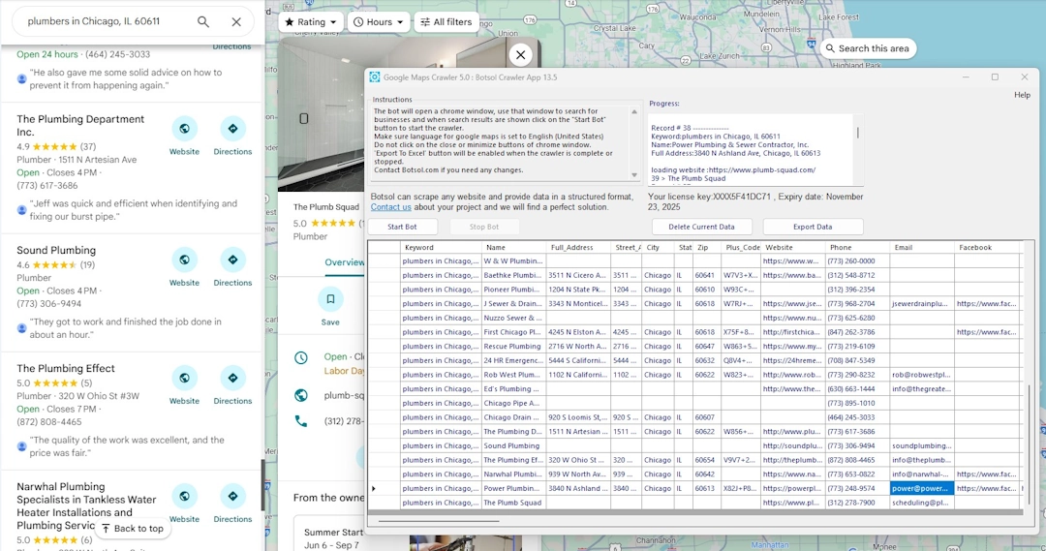Image resolution: width=1046 pixels, height=551 pixels.
Task: Click Botsol Crawler app title icon
Action: (x=375, y=77)
